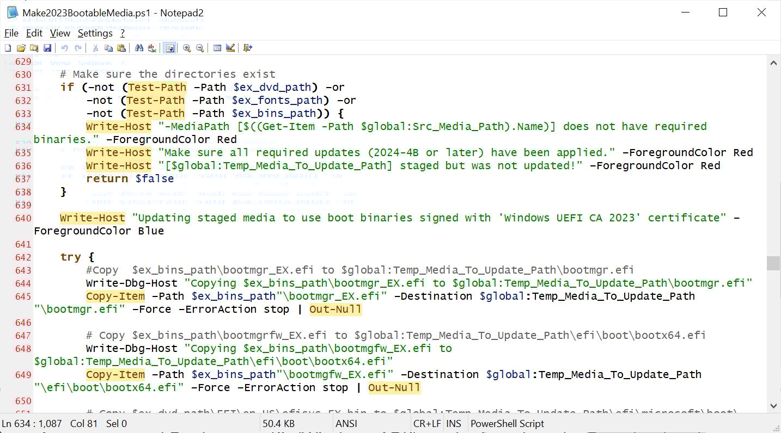
Task: Click the 'try {' keyword line
Action: [77, 257]
